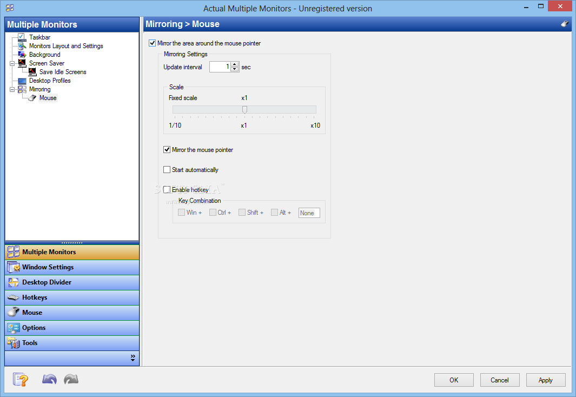Click the Hotkeys keyboard icon
Viewport: 576px width, 397px height.
pos(14,297)
